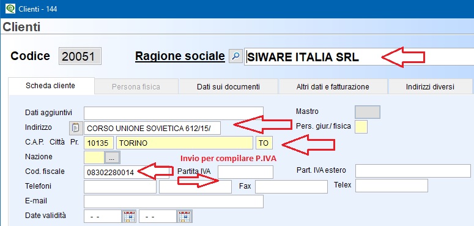Focus the Ragione sociale field SIWARE ITALIA SRL
Viewport: 474px width, 226px height.
point(359,56)
